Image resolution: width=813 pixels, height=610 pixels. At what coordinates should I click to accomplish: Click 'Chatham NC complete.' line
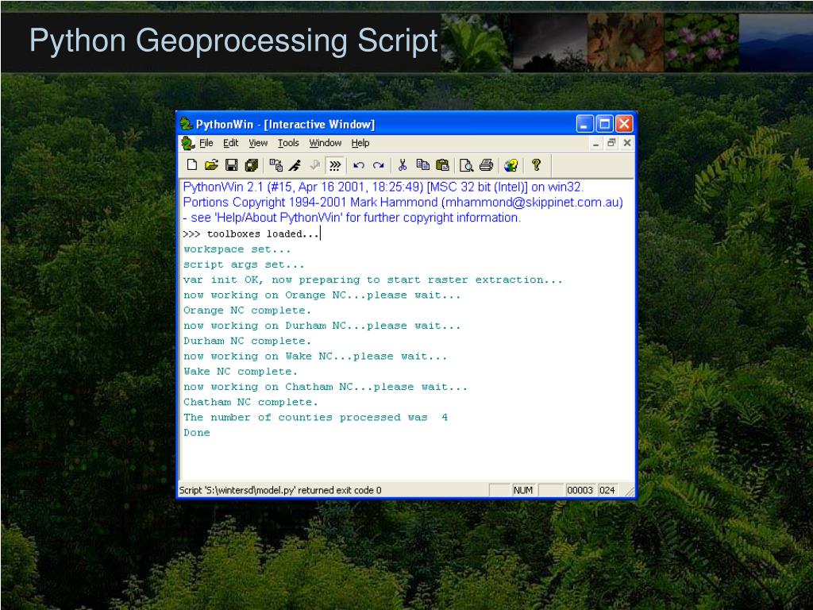pyautogui.click(x=250, y=402)
